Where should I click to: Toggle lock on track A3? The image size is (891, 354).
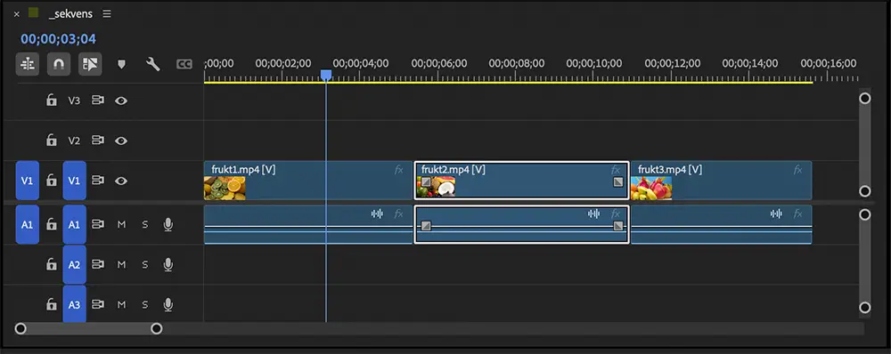click(x=51, y=305)
